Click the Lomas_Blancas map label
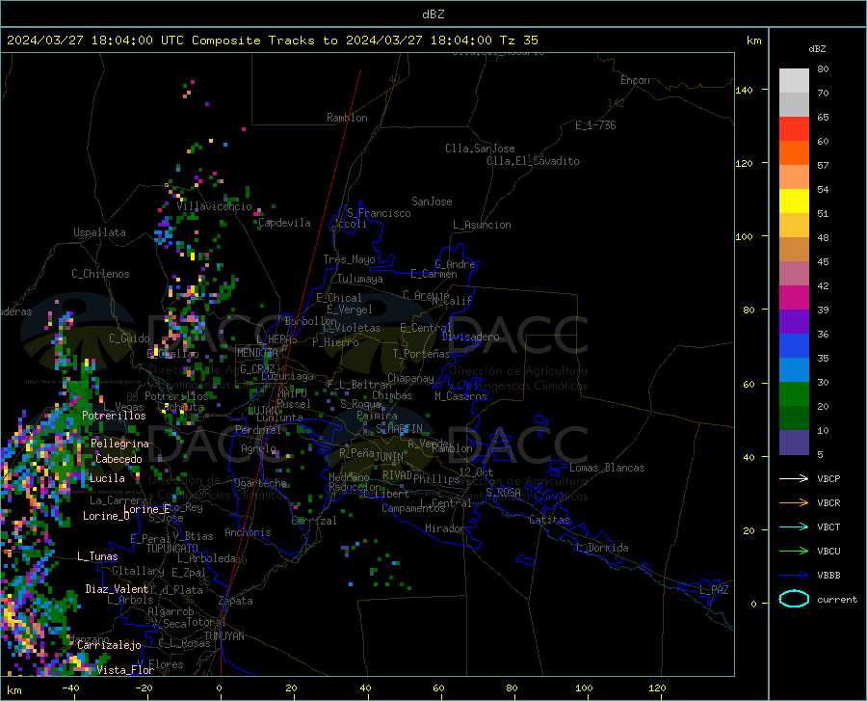867x701 pixels. 607,468
